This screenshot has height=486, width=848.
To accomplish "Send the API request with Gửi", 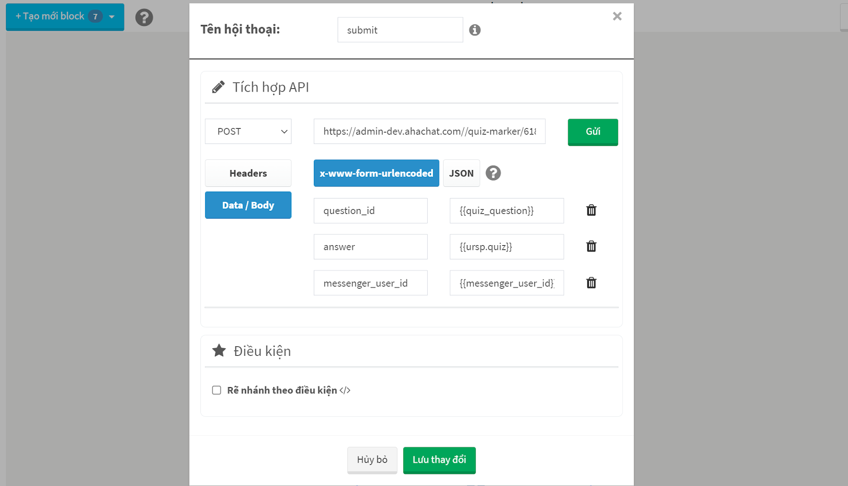I will tap(593, 132).
